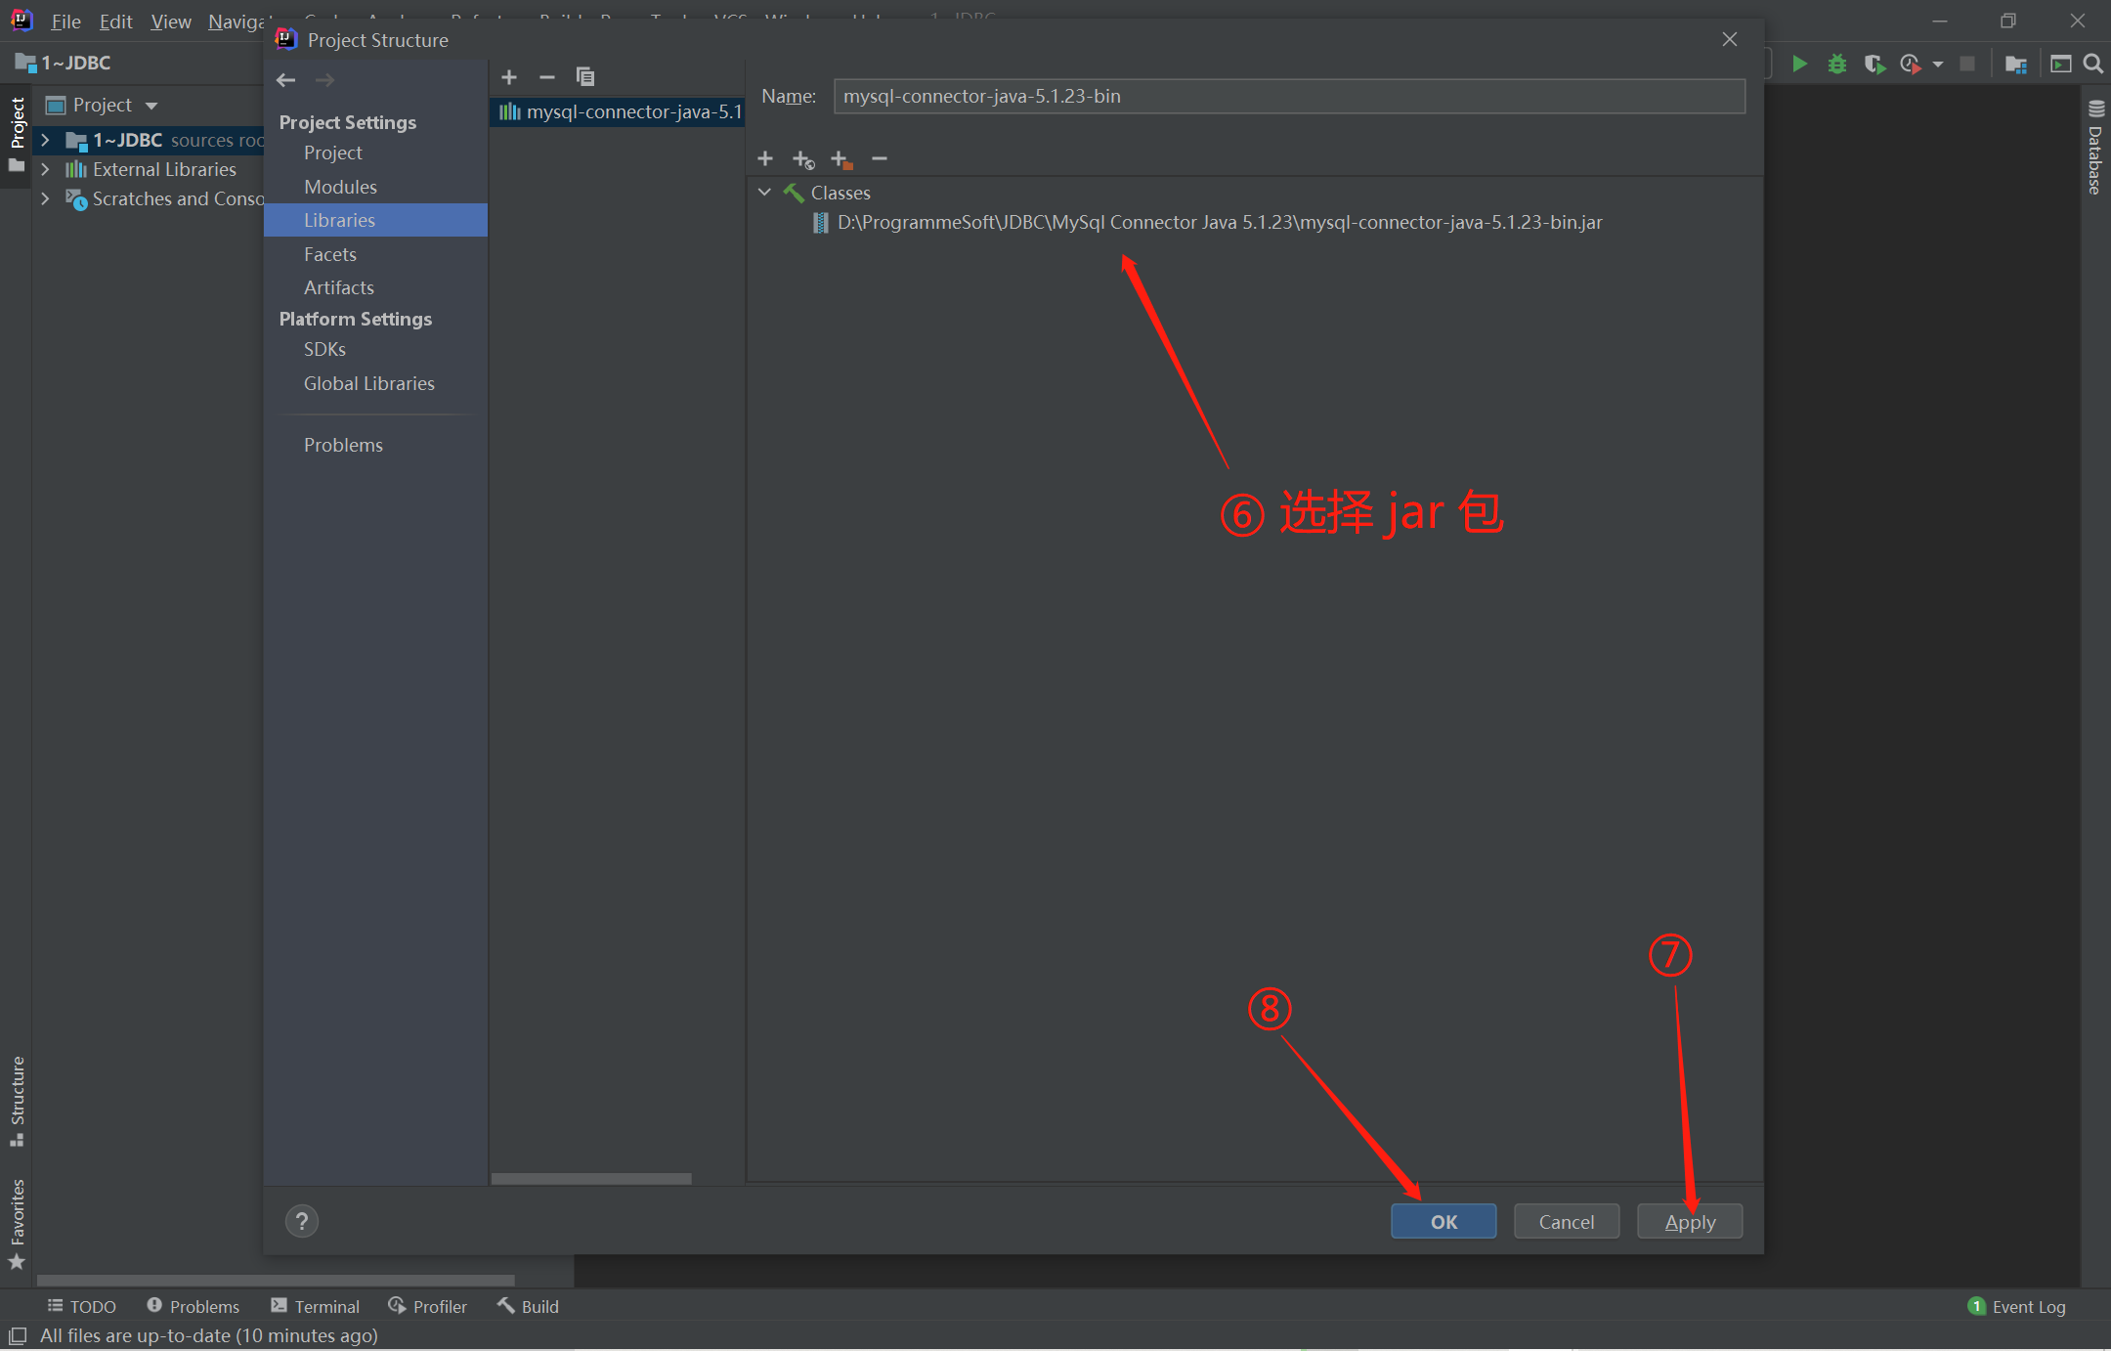The height and width of the screenshot is (1351, 2111).
Task: Collapse the Classes tree node
Action: (x=765, y=193)
